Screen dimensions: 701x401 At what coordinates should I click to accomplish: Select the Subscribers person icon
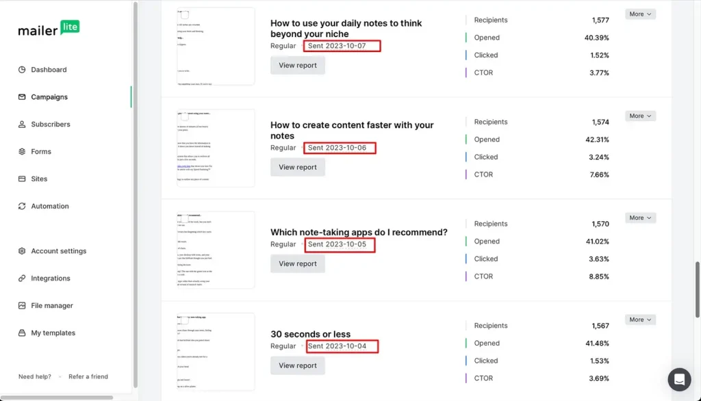(x=22, y=125)
